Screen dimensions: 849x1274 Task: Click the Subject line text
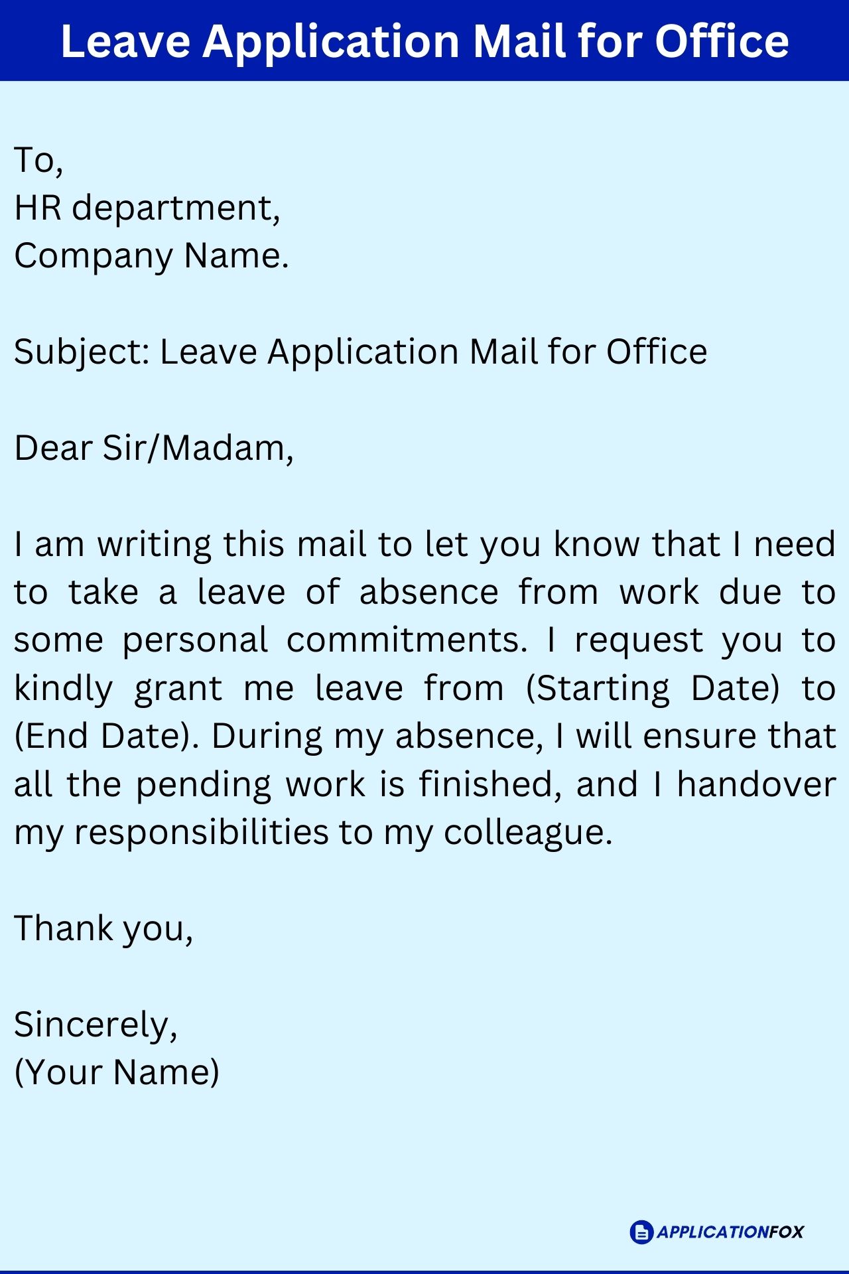pyautogui.click(x=361, y=352)
